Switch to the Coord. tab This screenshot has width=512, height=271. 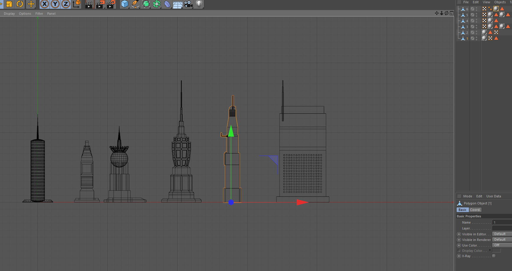click(475, 210)
